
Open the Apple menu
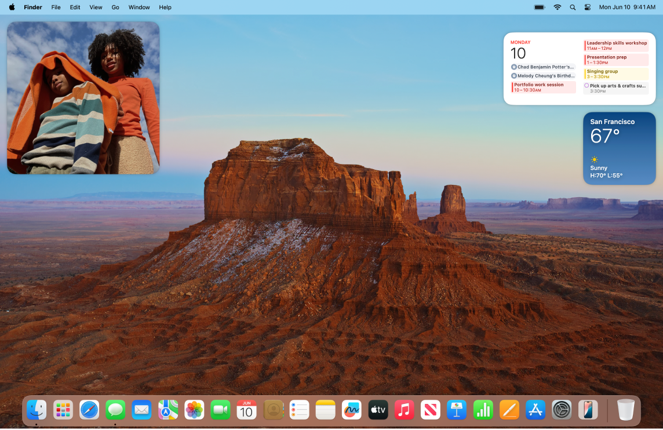tap(13, 7)
